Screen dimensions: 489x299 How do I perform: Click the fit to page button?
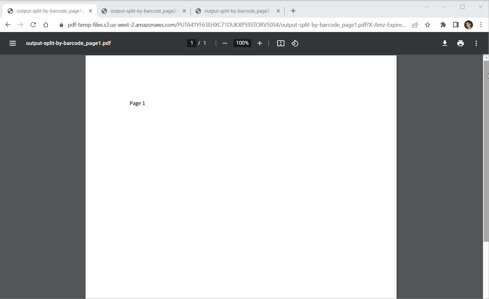[x=281, y=43]
